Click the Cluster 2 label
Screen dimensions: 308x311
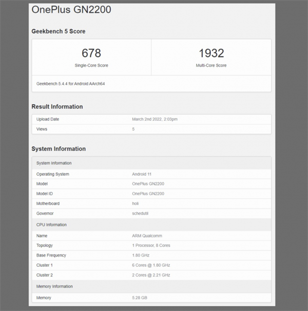pyautogui.click(x=45, y=275)
